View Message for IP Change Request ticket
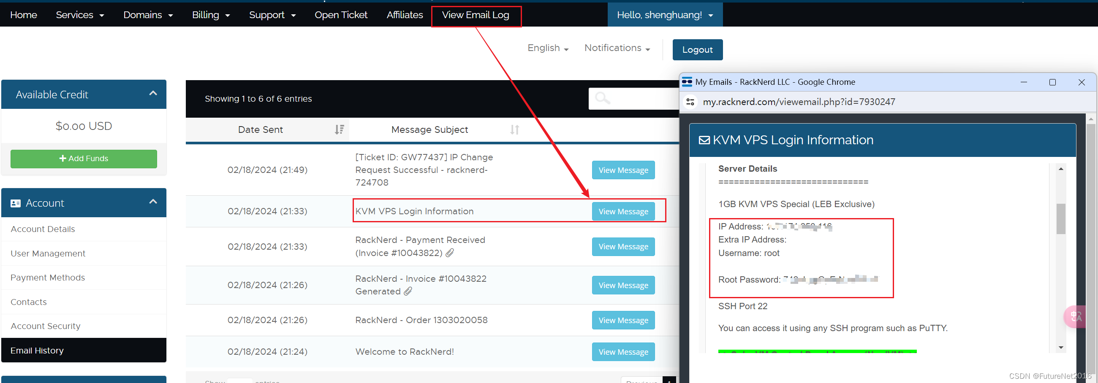 [x=623, y=170]
